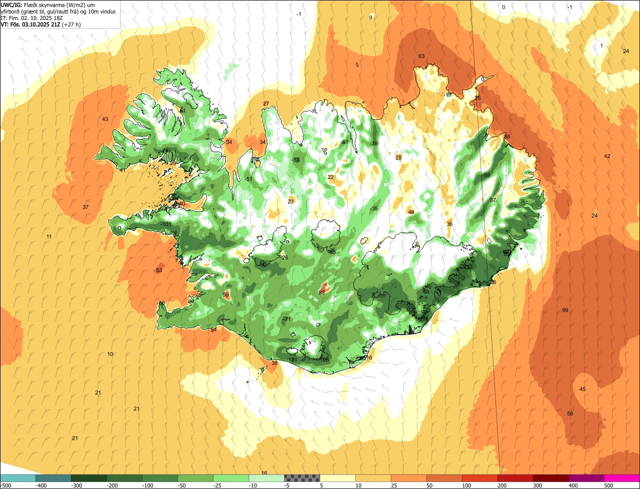This screenshot has height=489, width=640.
Task: Click the legend swatch for -100 to -50
Action: [x=160, y=478]
